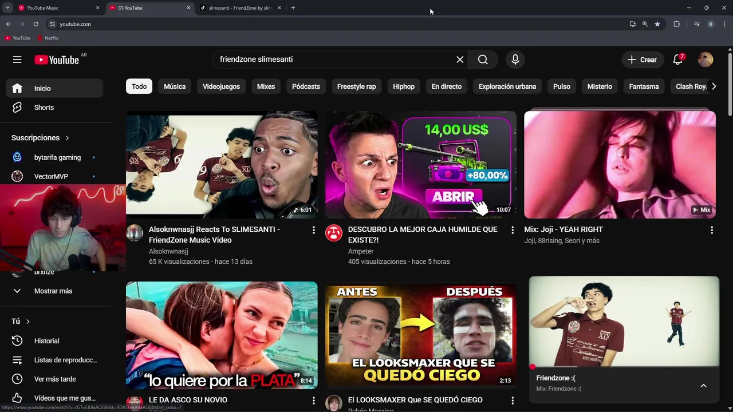Open 'lo quiere por la PLATA' thumbnail
The width and height of the screenshot is (733, 412).
(x=222, y=335)
